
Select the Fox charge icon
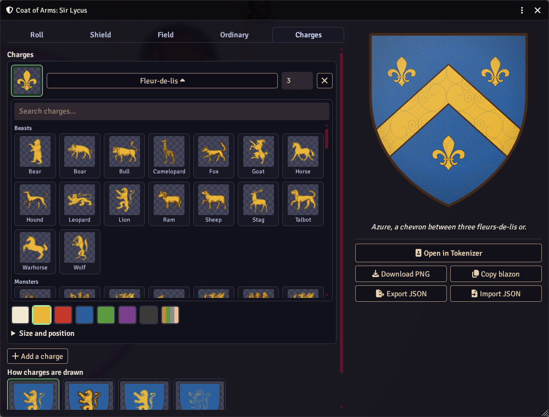click(214, 156)
